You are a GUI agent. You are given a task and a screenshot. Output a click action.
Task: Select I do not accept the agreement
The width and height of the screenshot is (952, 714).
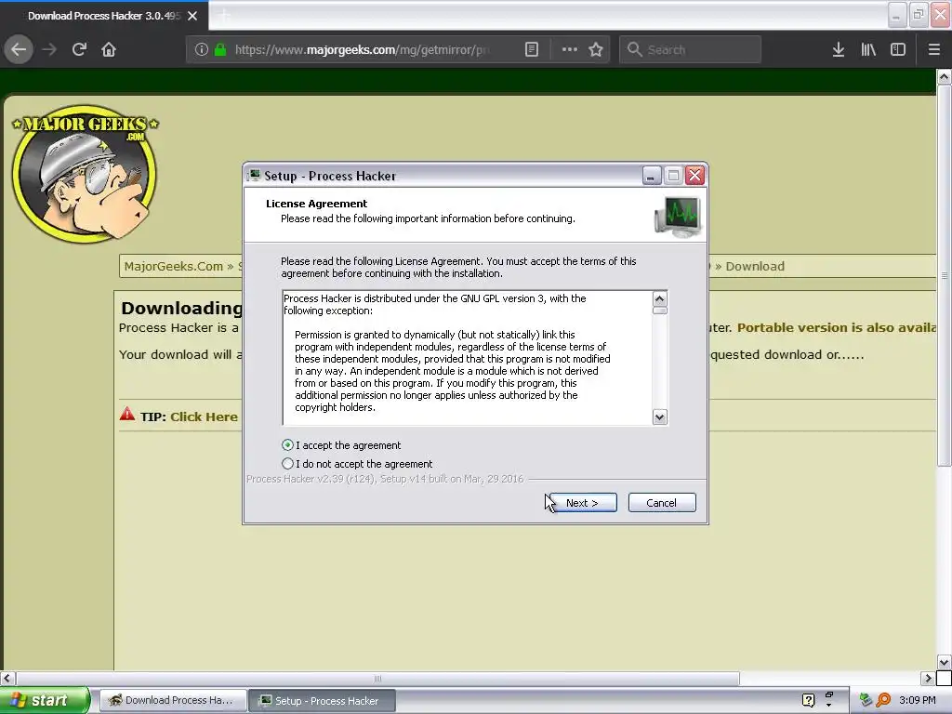click(x=288, y=464)
